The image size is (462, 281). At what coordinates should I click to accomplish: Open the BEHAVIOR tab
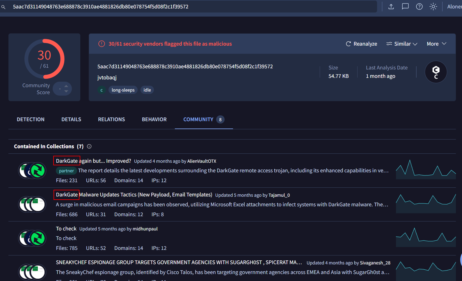(x=154, y=119)
